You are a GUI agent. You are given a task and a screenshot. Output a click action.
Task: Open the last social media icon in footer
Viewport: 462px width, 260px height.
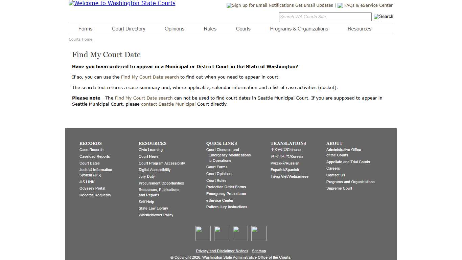click(259, 233)
